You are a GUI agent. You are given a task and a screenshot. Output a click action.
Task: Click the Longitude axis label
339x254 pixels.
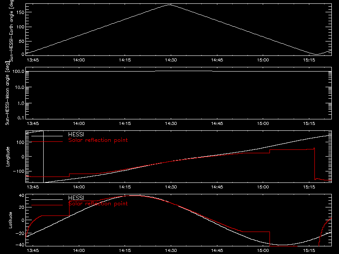(8, 157)
